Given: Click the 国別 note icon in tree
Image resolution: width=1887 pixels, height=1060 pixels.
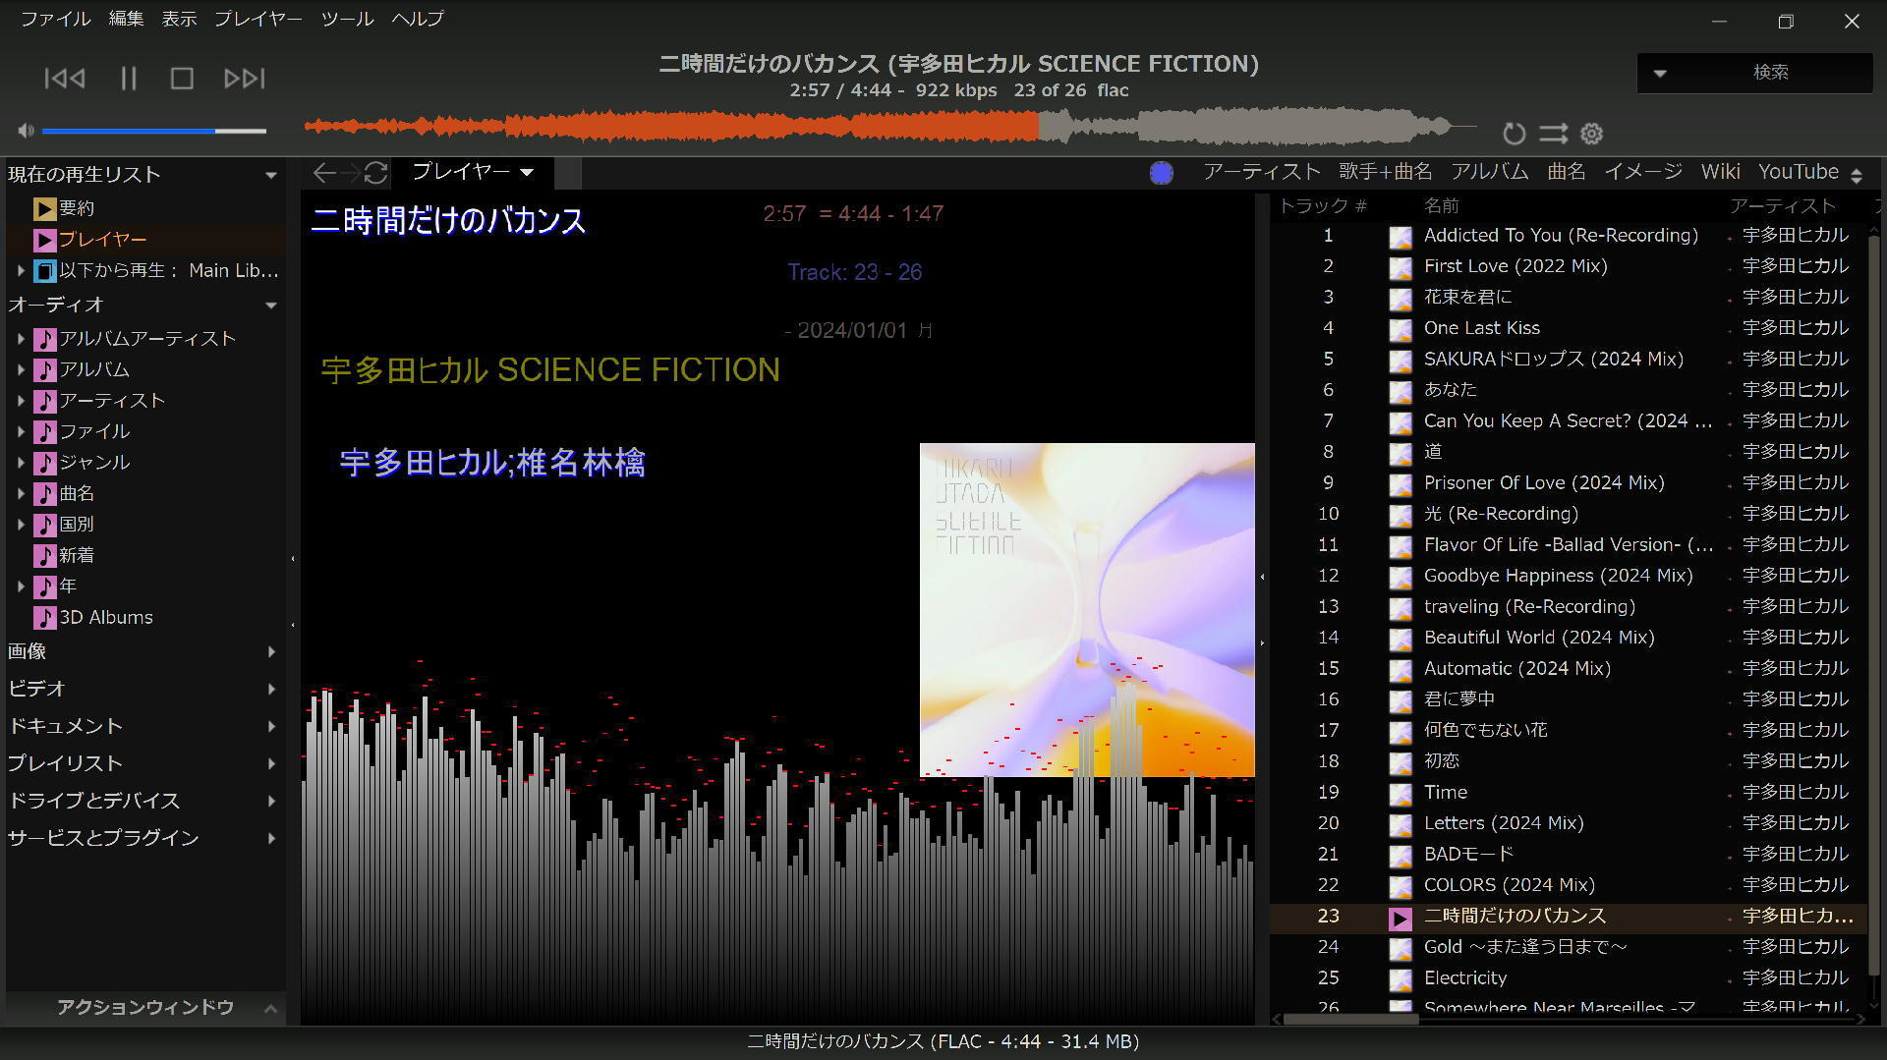Looking at the screenshot, I should pos(44,525).
